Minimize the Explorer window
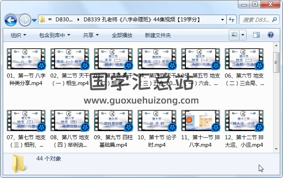 click(244, 4)
